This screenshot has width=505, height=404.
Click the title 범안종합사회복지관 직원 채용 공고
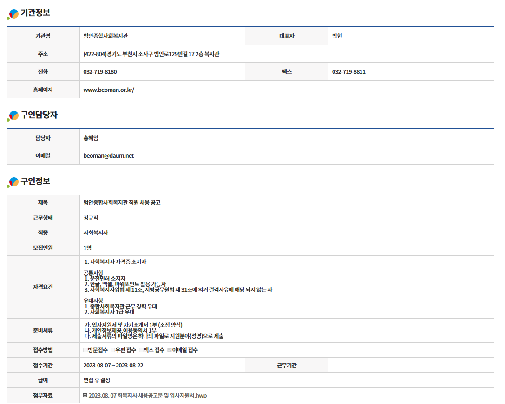tap(122, 203)
